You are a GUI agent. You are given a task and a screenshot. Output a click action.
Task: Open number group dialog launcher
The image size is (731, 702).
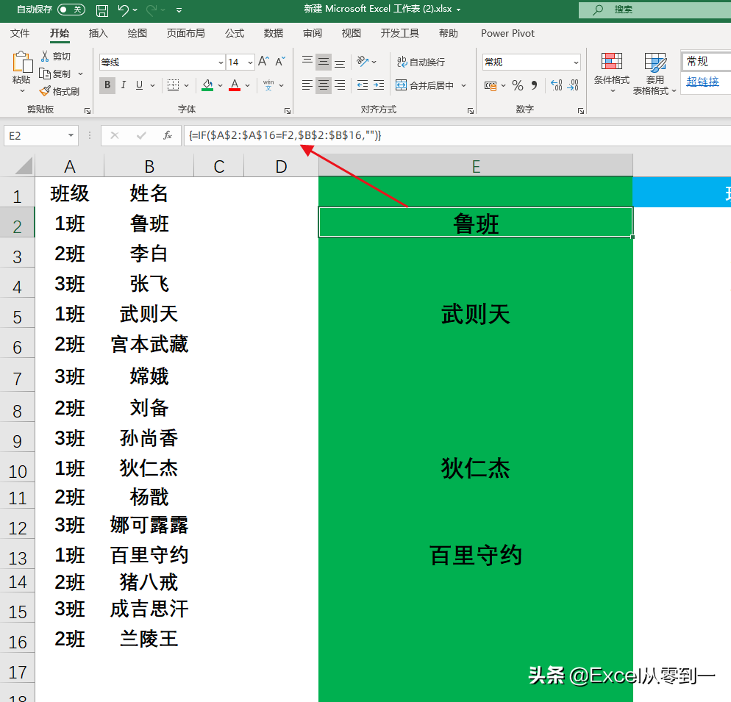tap(581, 111)
